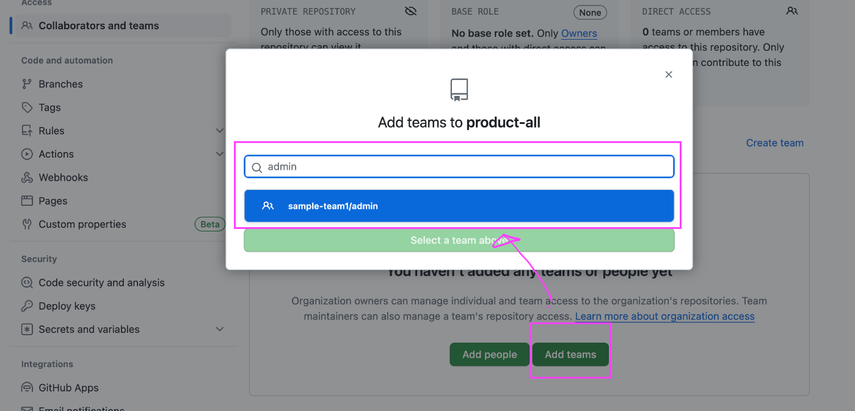Screen dimensions: 855x411
Task: Click the Code security and analysis icon
Action: (27, 282)
